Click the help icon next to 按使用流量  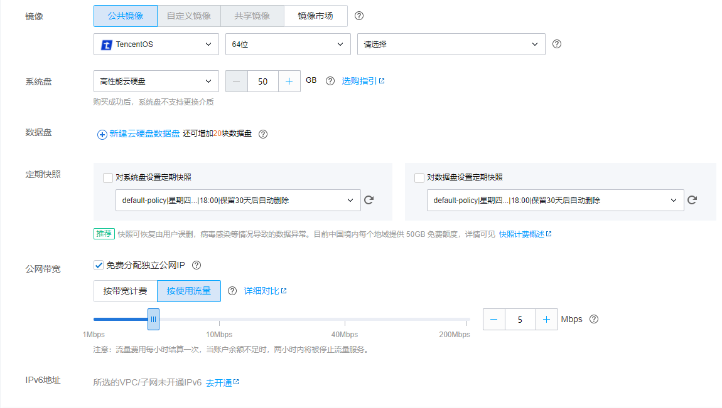[233, 290]
